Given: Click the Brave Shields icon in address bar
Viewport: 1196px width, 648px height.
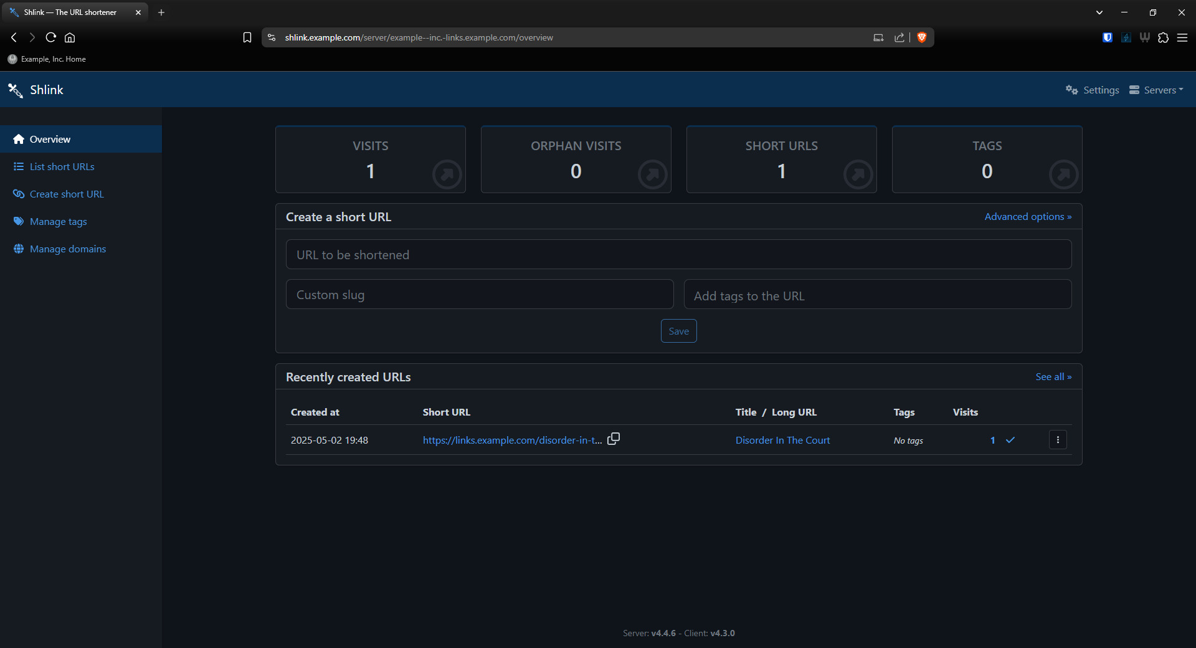Looking at the screenshot, I should (x=922, y=37).
